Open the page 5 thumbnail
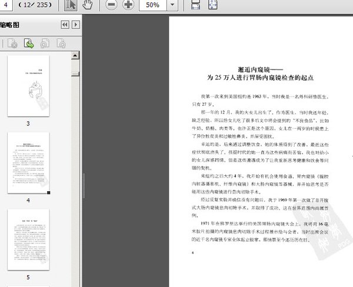Viewport: 353px width, 287px height. [28, 239]
